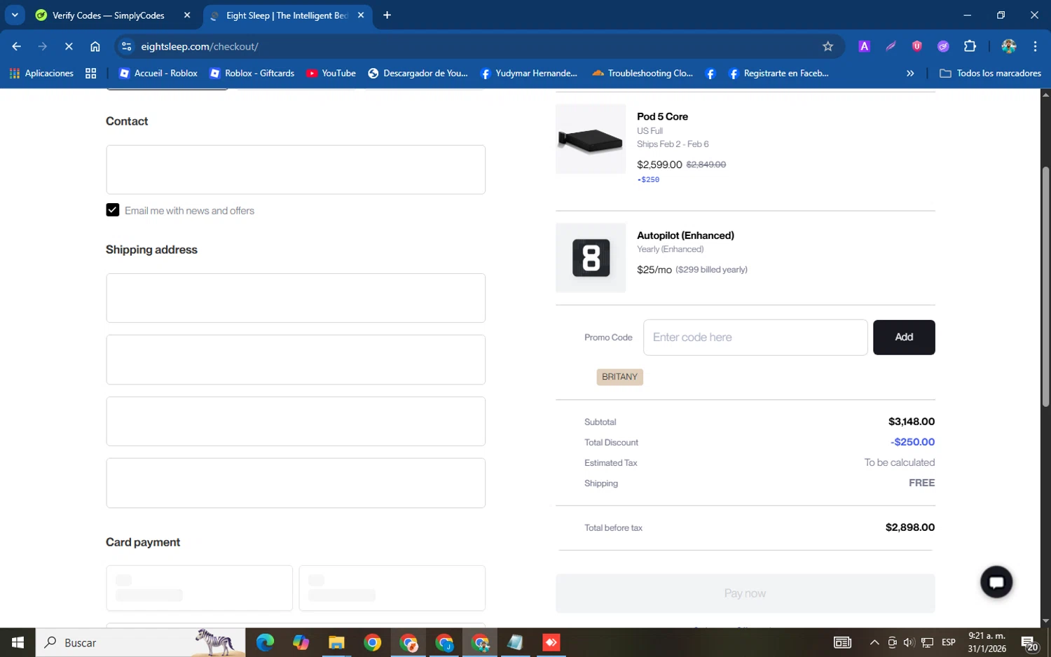1051x657 pixels.
Task: Open the Chrome three-dot menu
Action: click(1035, 46)
